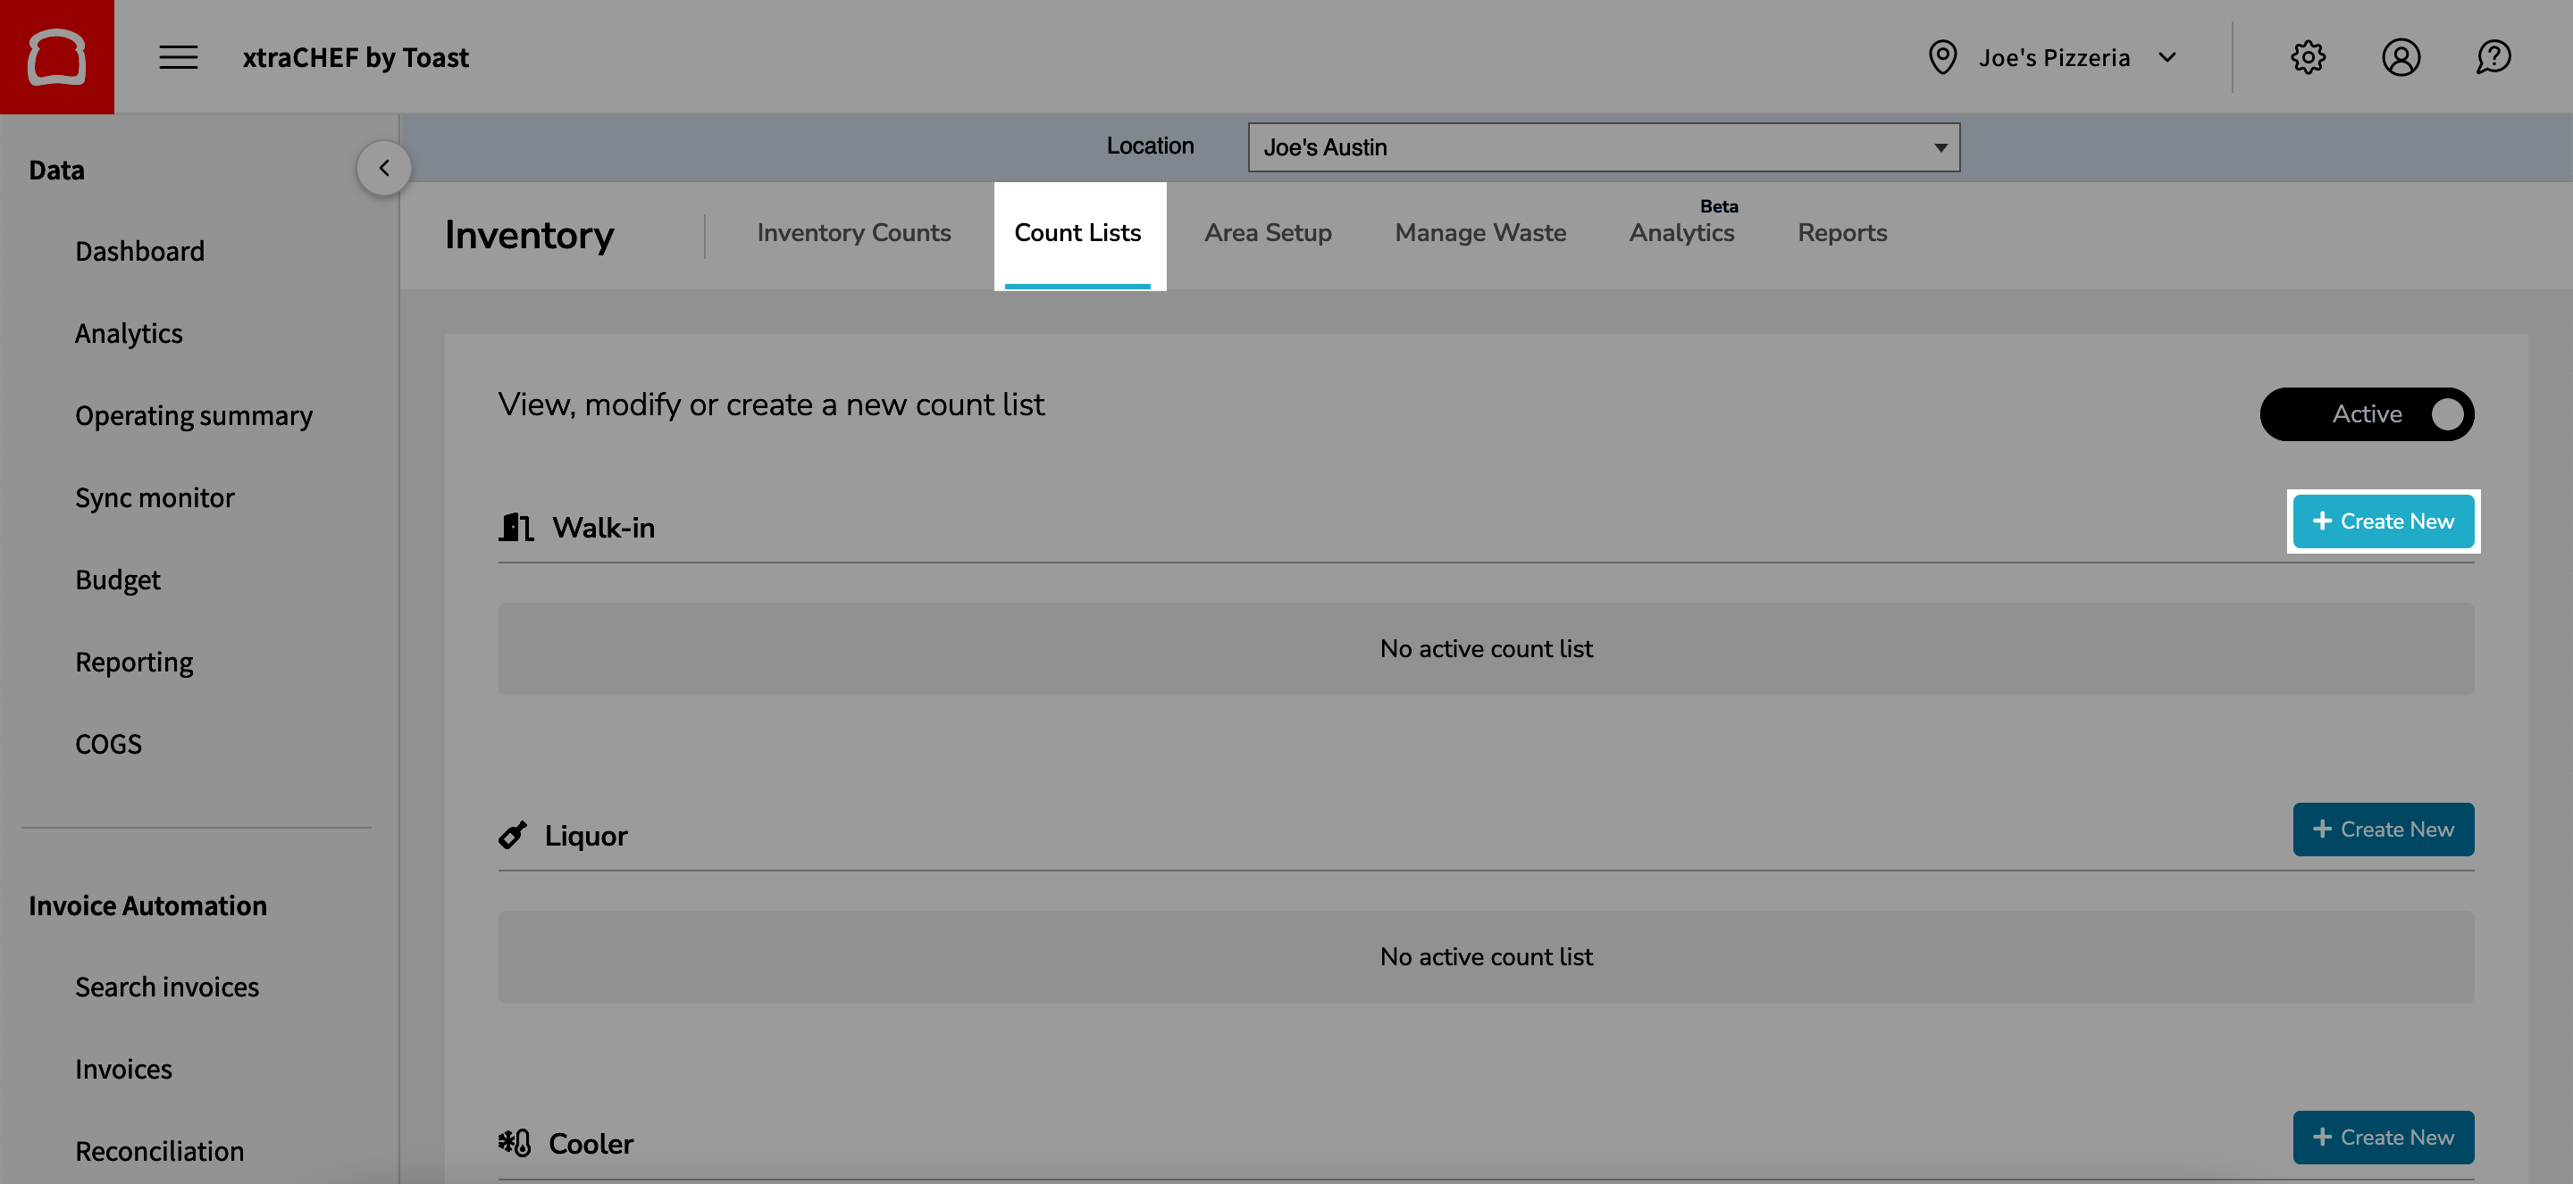Open the settings gear icon
The image size is (2573, 1184).
tap(2309, 57)
